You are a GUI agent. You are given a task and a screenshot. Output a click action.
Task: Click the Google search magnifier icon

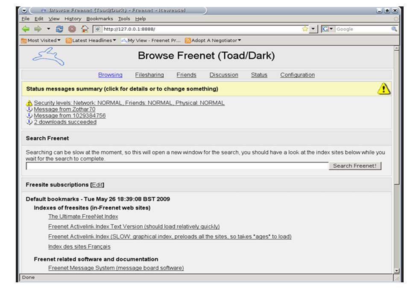pyautogui.click(x=394, y=29)
